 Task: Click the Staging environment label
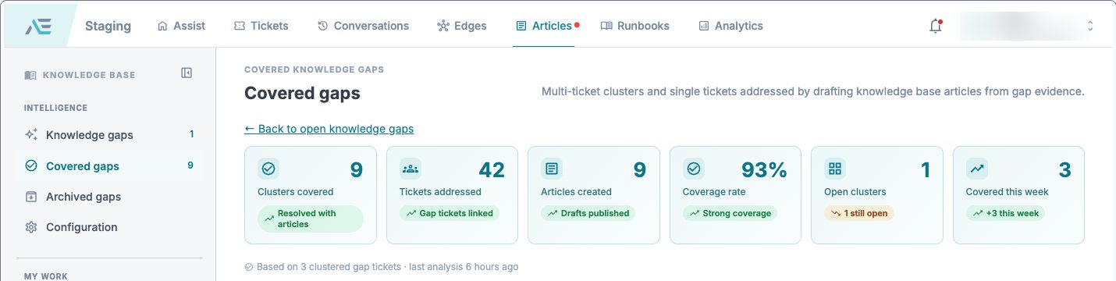pyautogui.click(x=108, y=26)
